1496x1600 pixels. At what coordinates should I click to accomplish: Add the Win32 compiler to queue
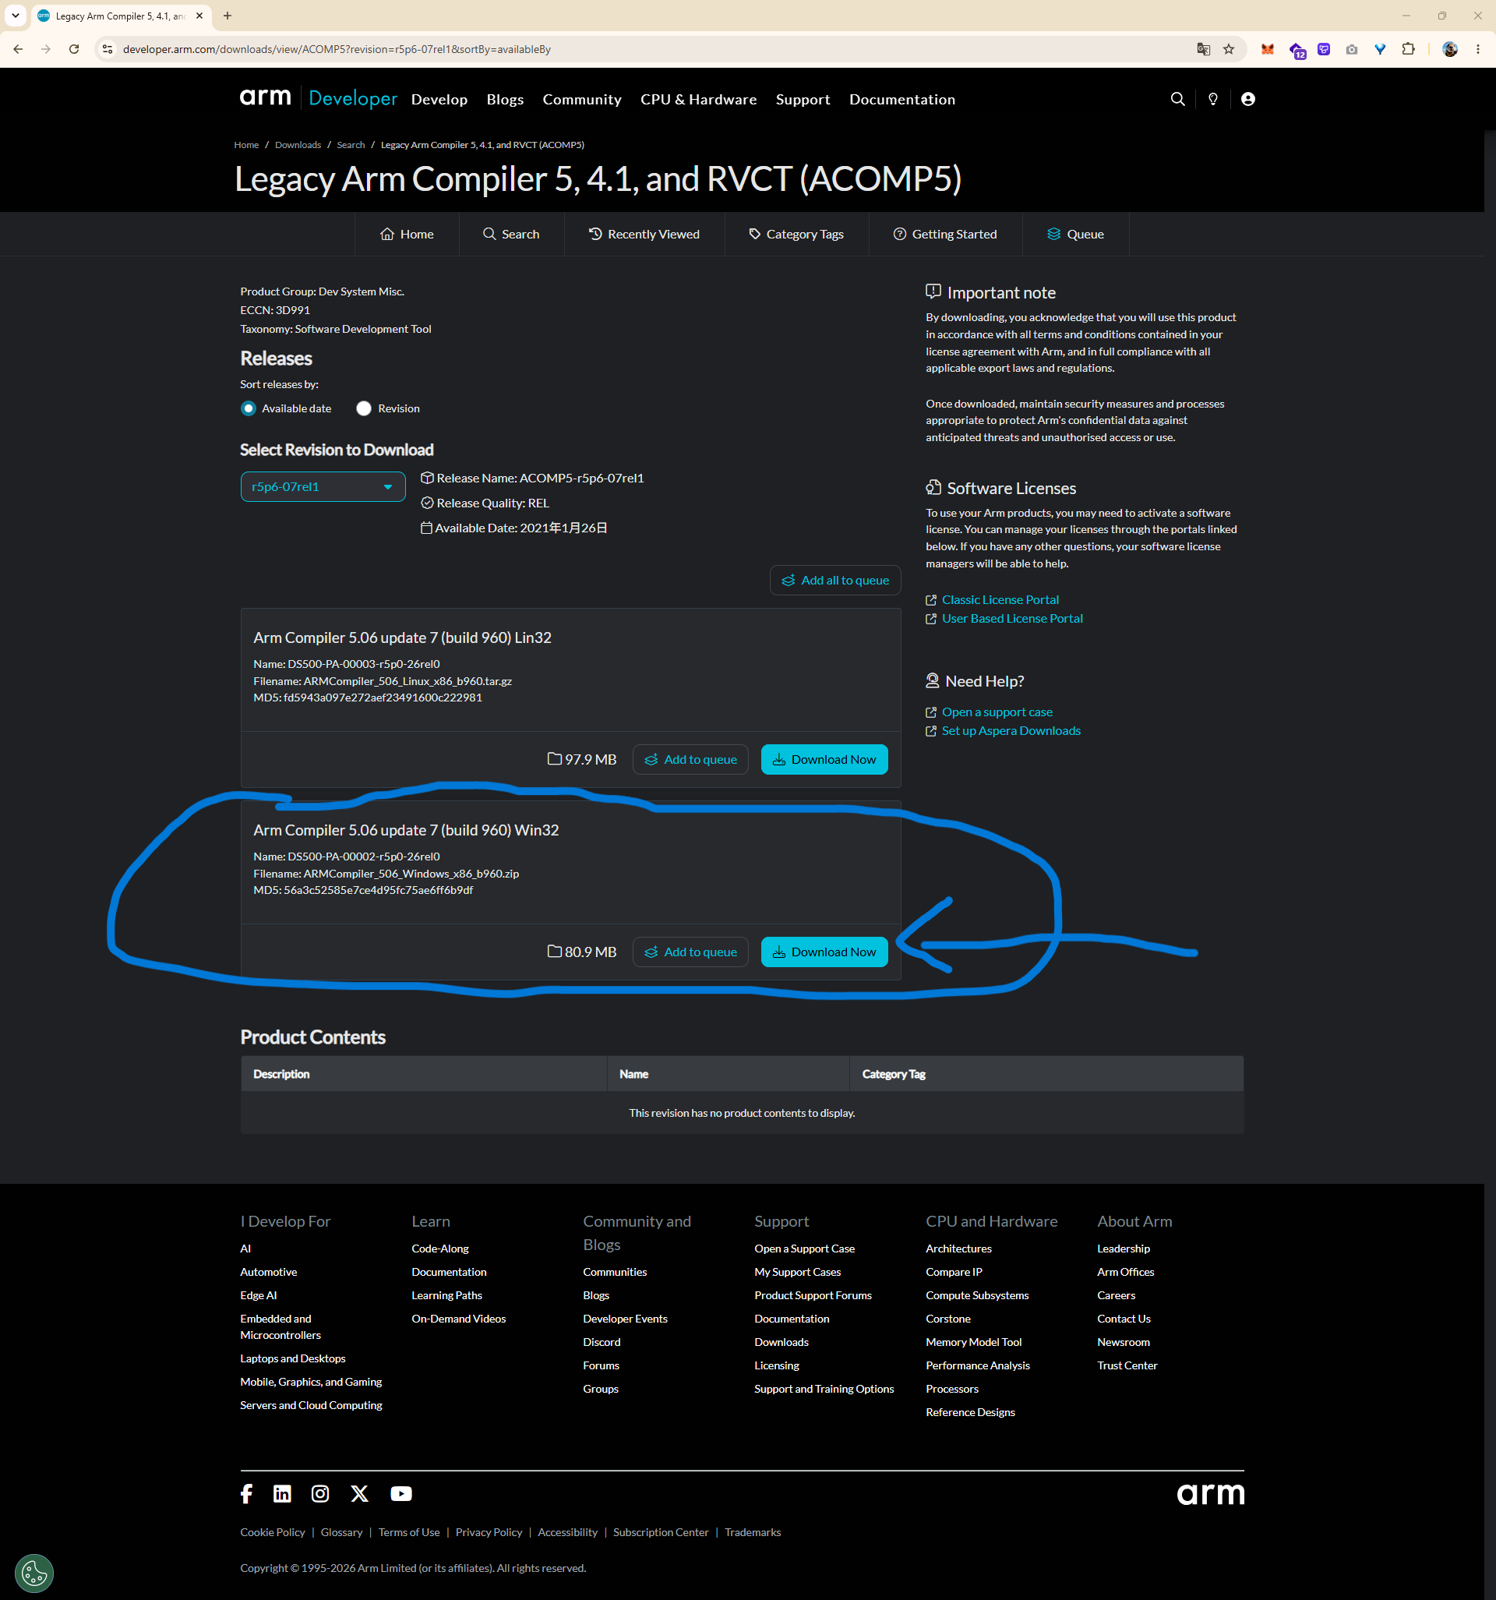click(x=690, y=952)
